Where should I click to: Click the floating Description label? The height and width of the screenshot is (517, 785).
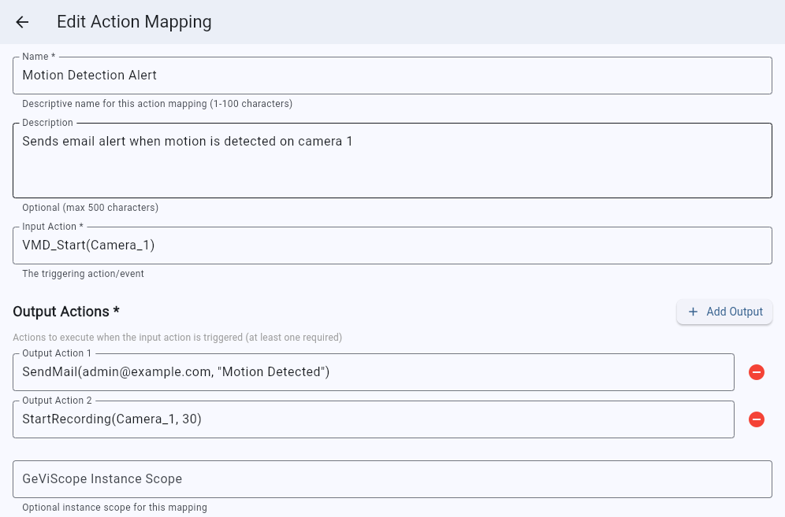[47, 123]
